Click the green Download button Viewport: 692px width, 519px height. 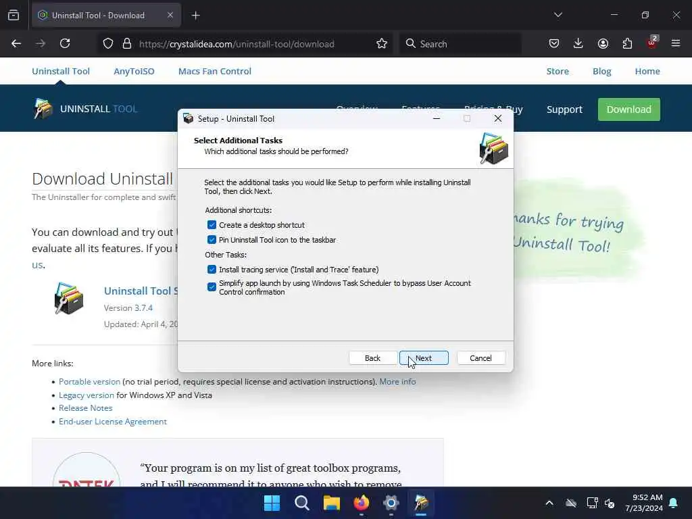(x=629, y=109)
